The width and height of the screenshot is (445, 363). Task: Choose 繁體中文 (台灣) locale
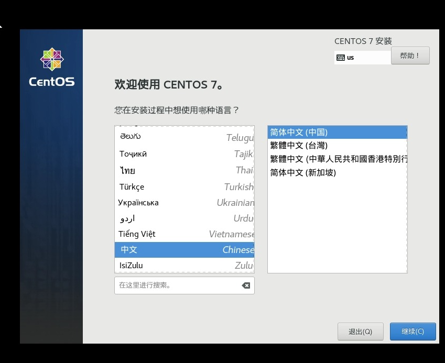click(337, 146)
